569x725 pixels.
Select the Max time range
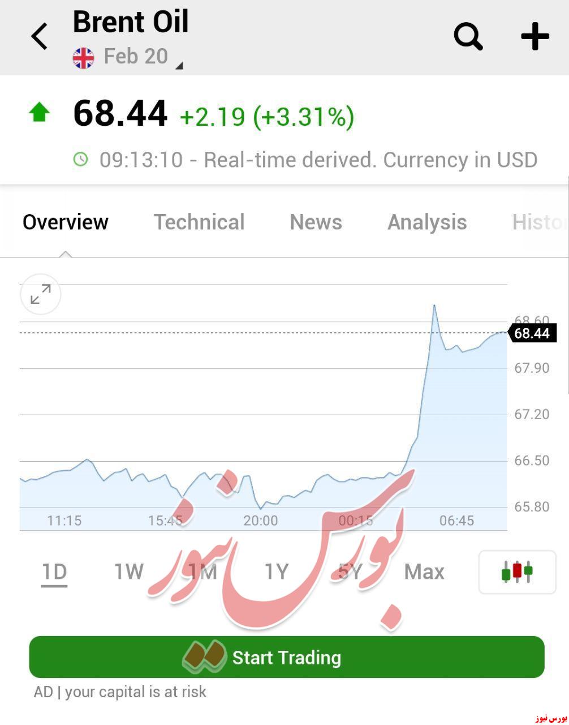pos(424,572)
